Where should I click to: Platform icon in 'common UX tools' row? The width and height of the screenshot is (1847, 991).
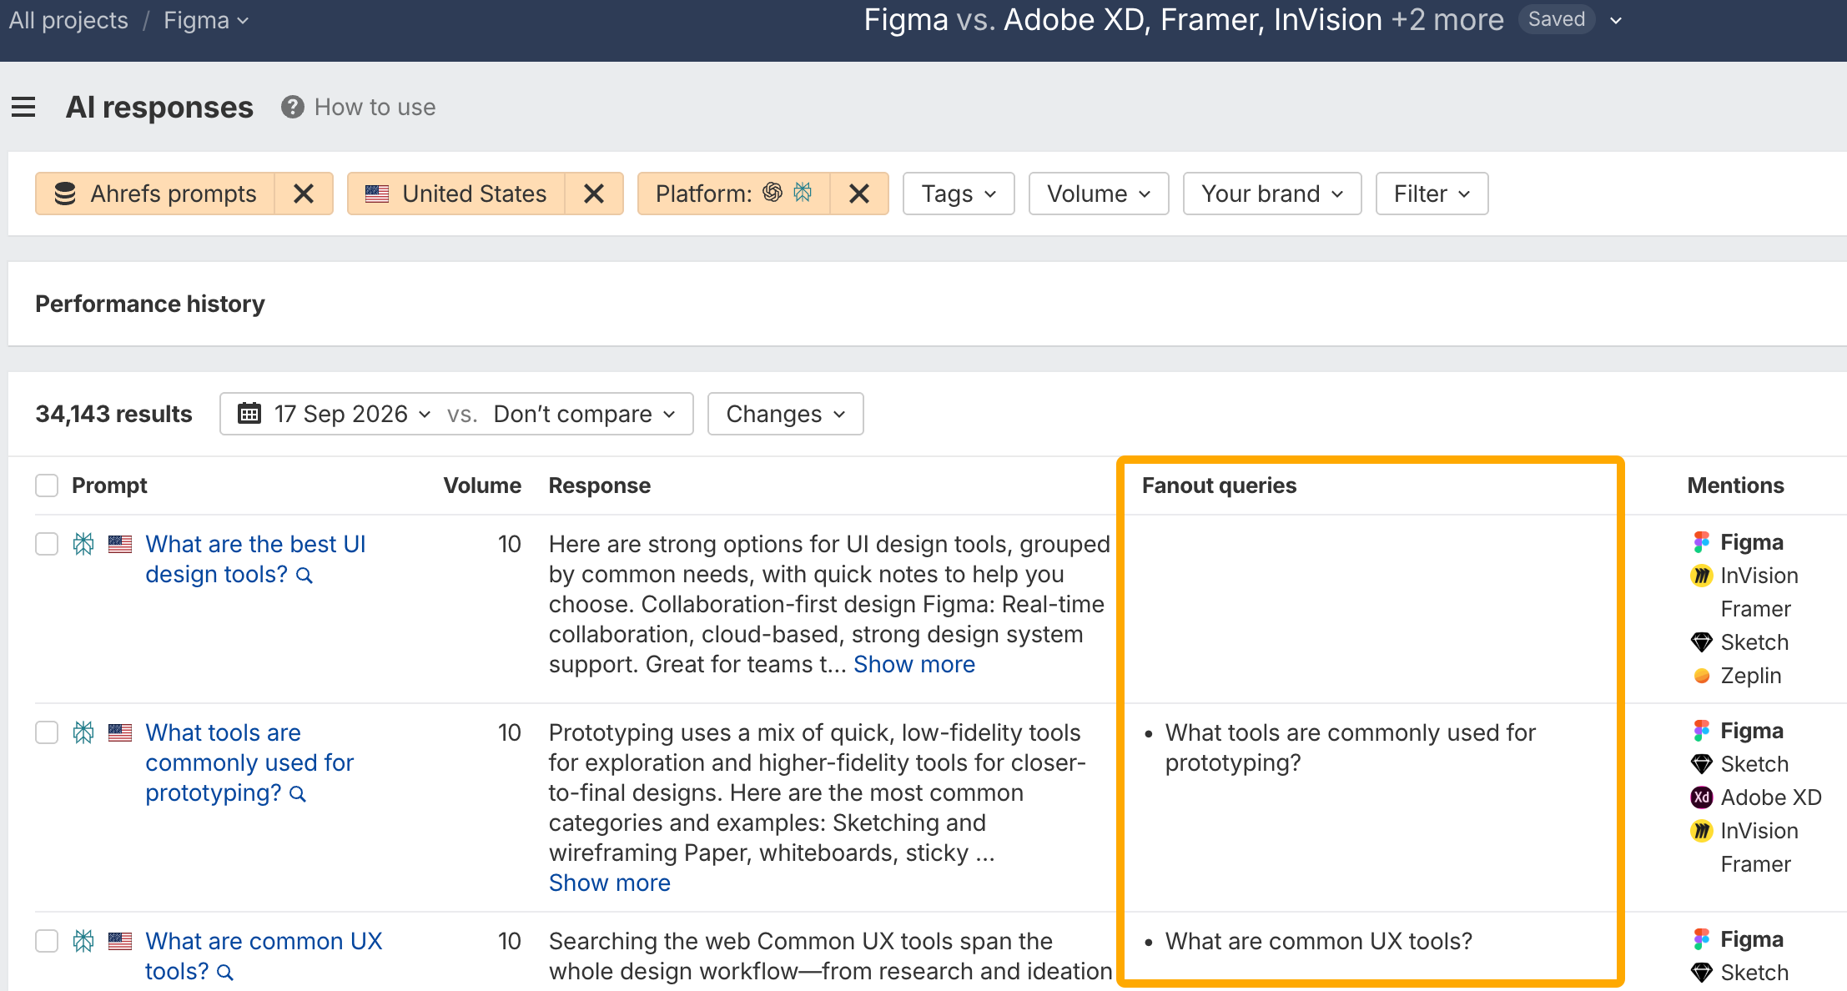click(83, 941)
